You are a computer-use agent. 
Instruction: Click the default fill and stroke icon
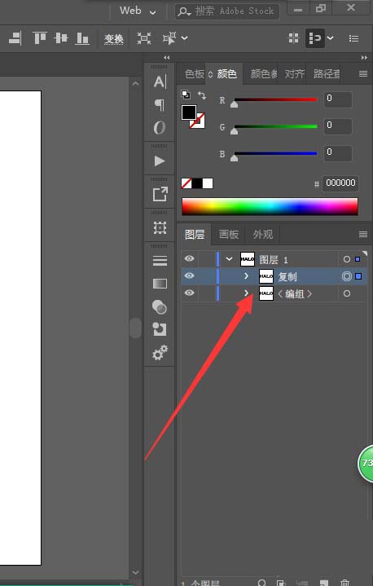tap(186, 95)
